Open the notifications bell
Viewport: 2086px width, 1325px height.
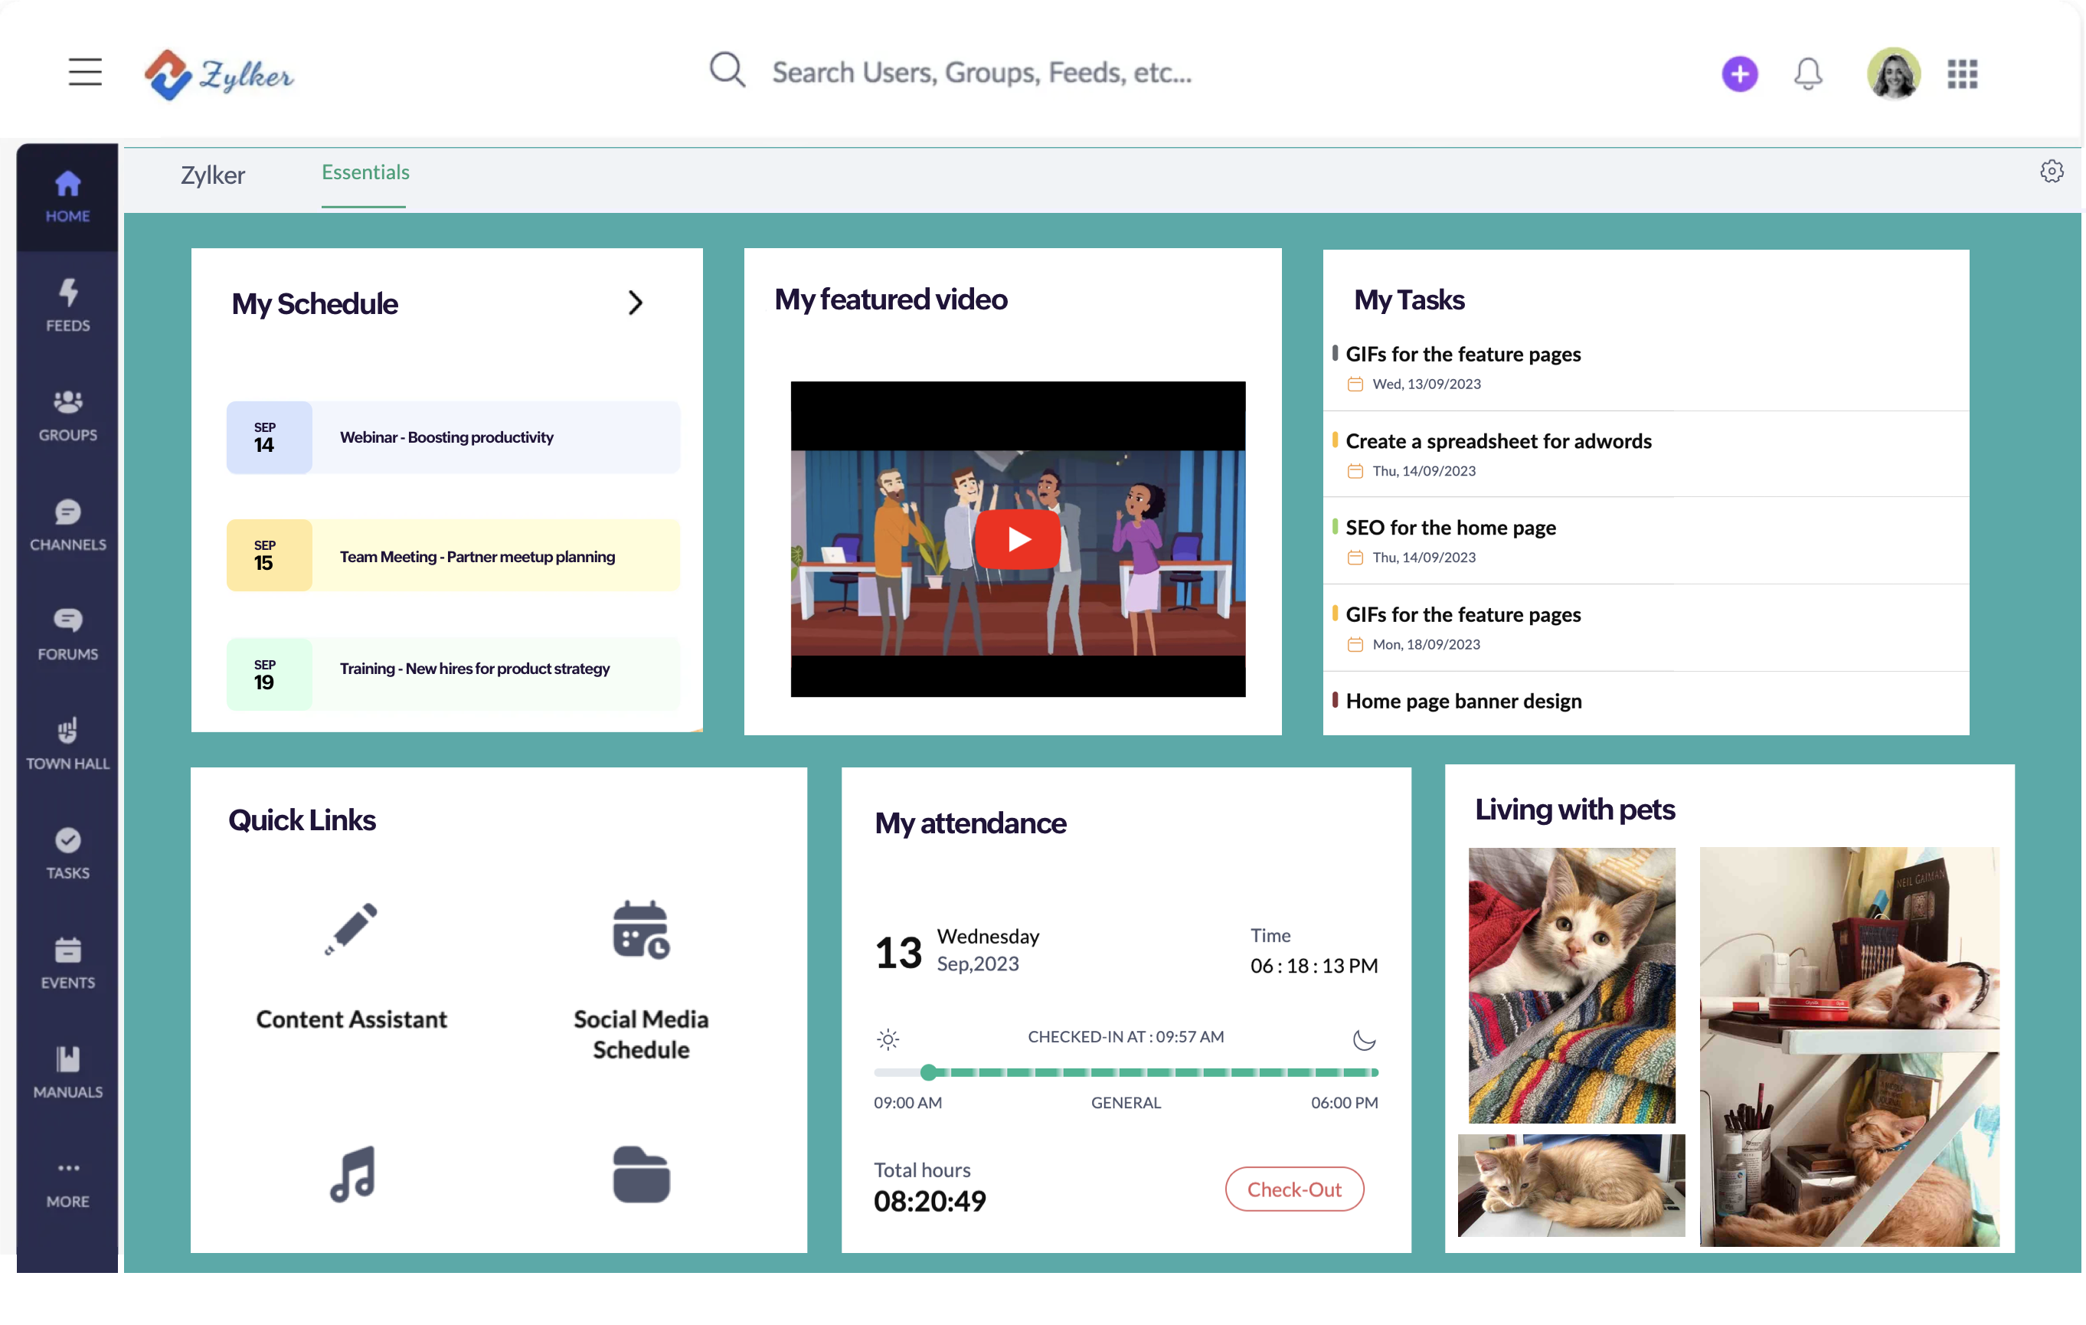coord(1807,74)
